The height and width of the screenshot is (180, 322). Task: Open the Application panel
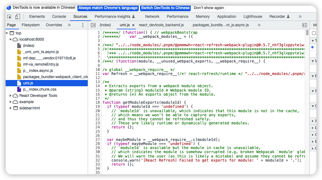point(226,17)
